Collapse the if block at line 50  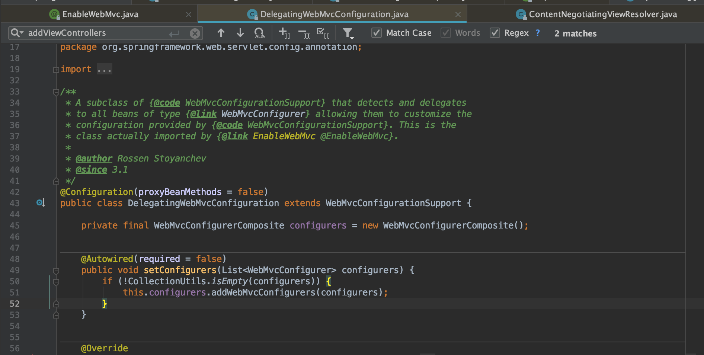56,282
